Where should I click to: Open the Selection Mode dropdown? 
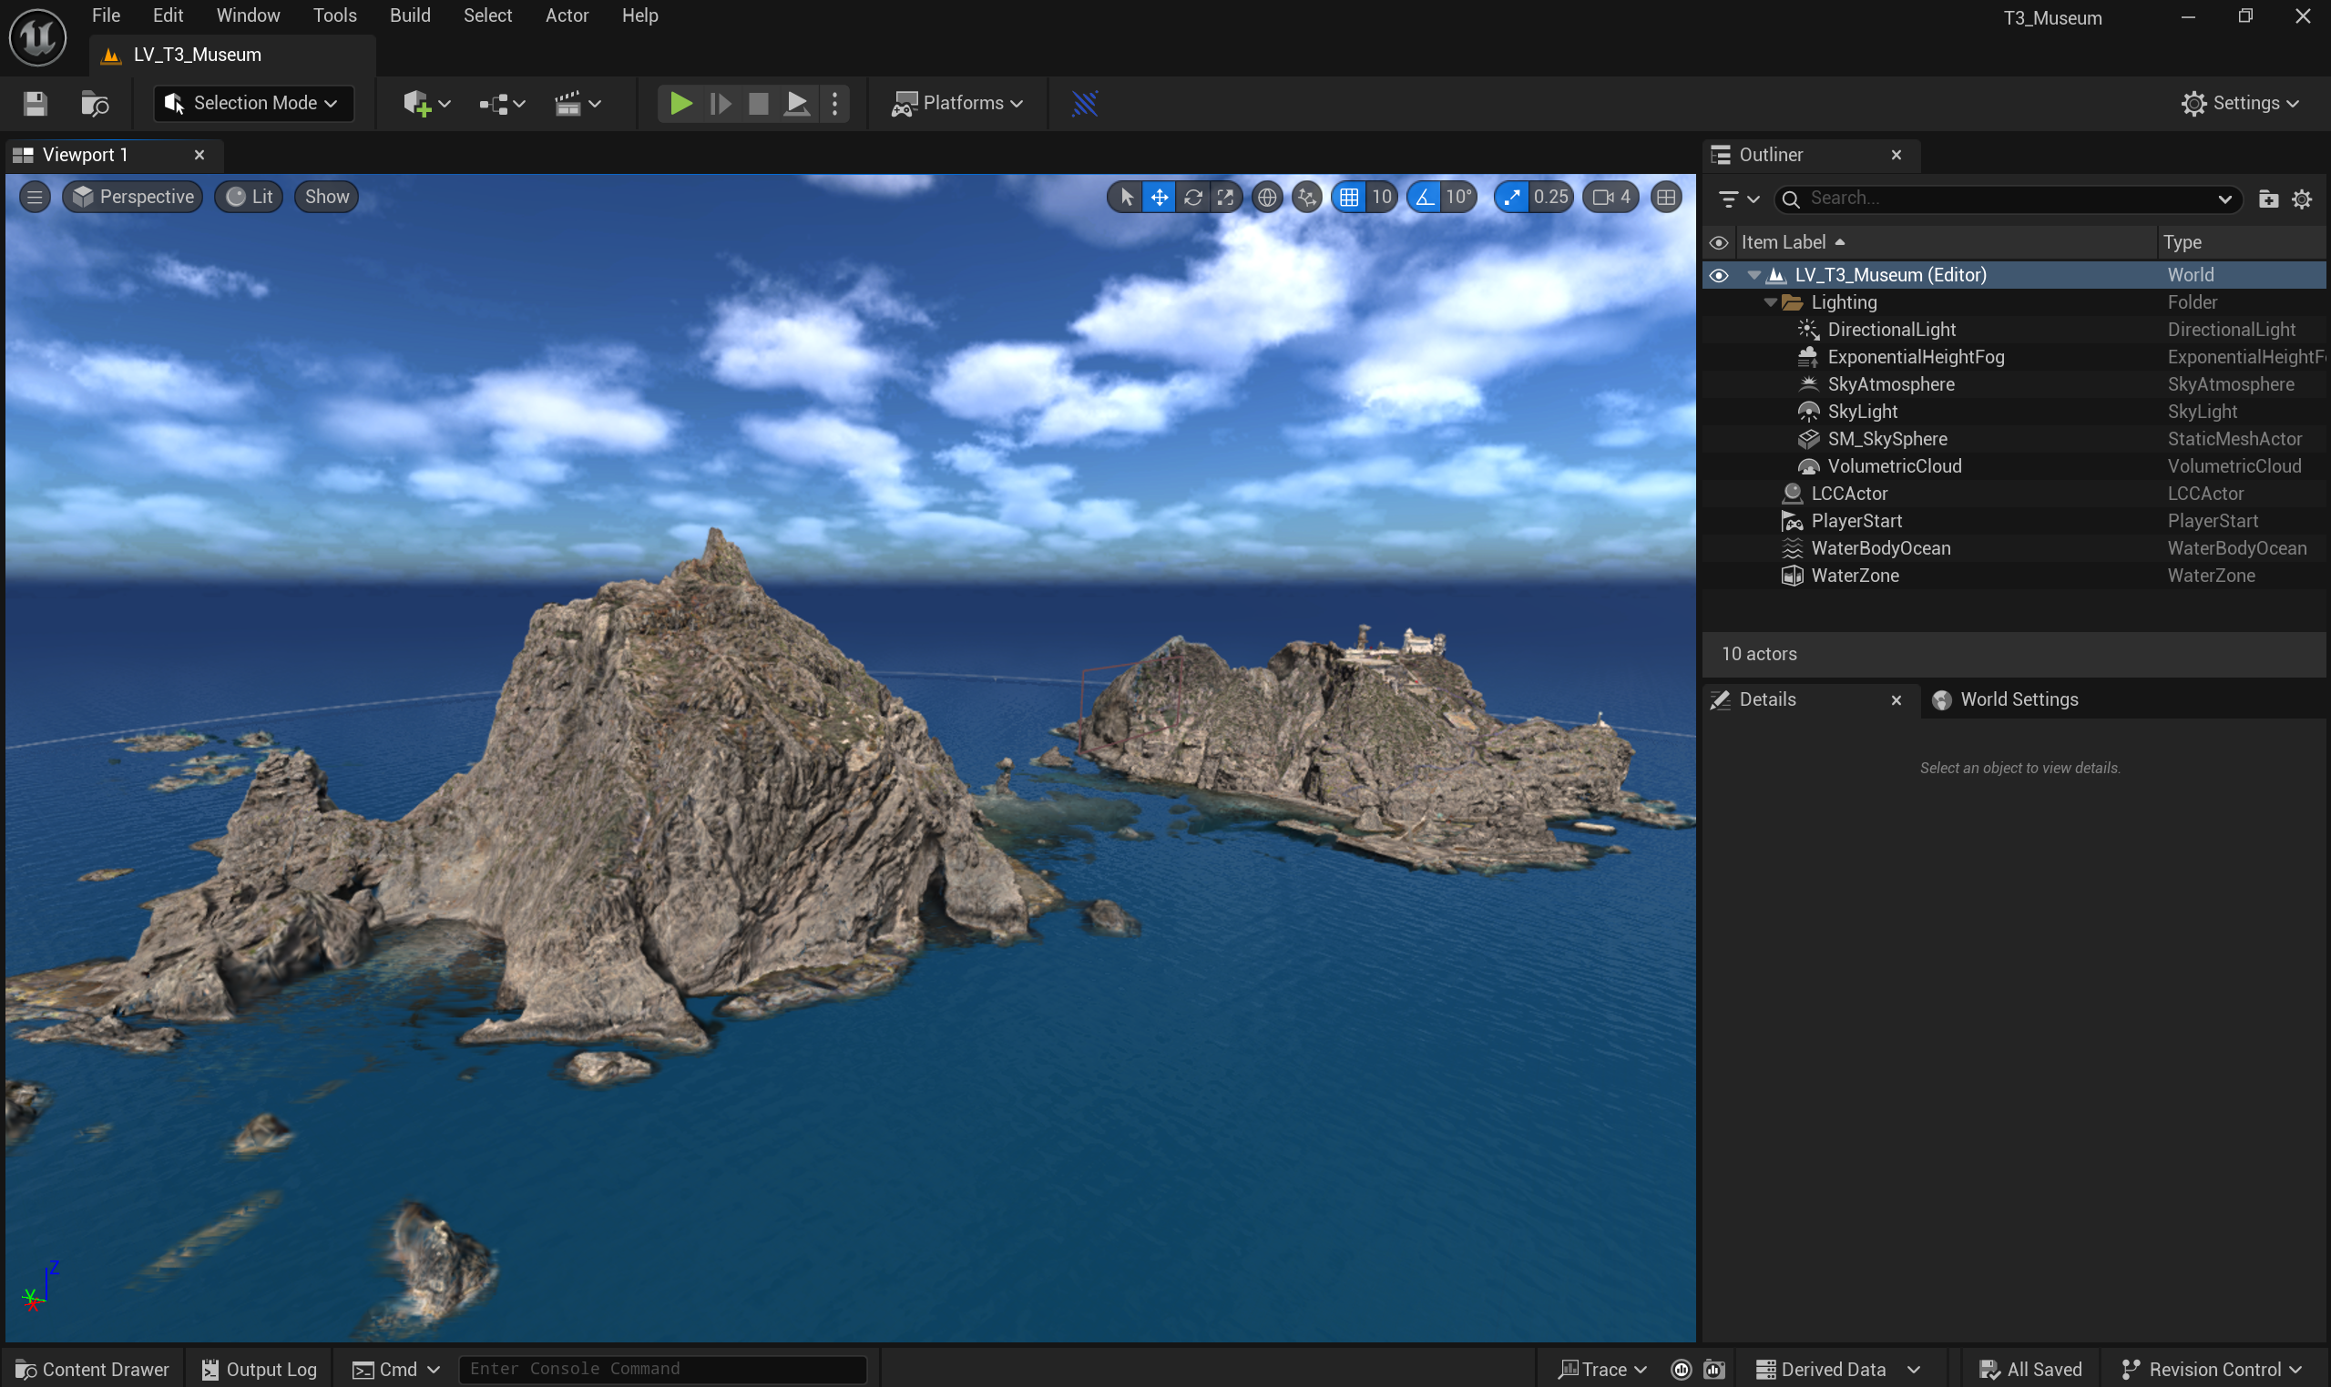(253, 103)
